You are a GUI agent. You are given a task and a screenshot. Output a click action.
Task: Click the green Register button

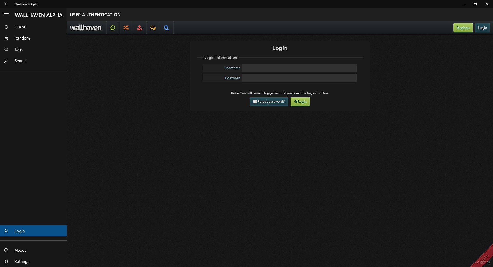463,28
